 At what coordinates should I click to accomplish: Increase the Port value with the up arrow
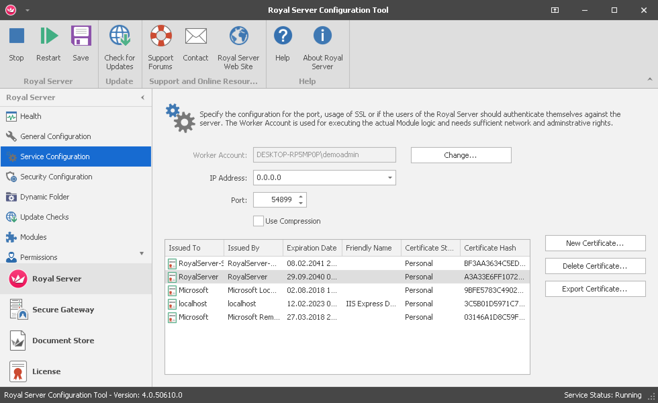[301, 197]
